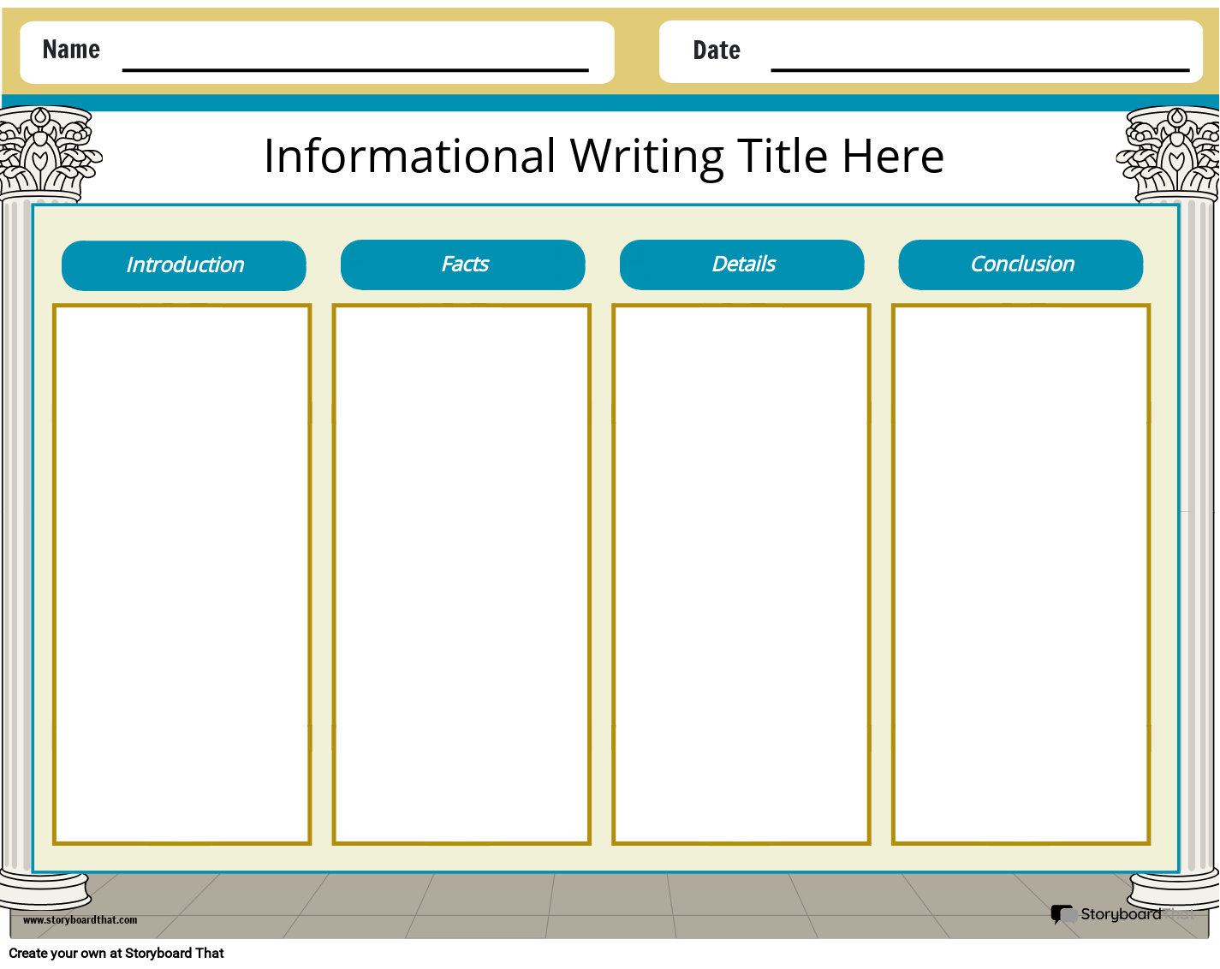
Task: Select the Details header label
Action: pos(742,265)
